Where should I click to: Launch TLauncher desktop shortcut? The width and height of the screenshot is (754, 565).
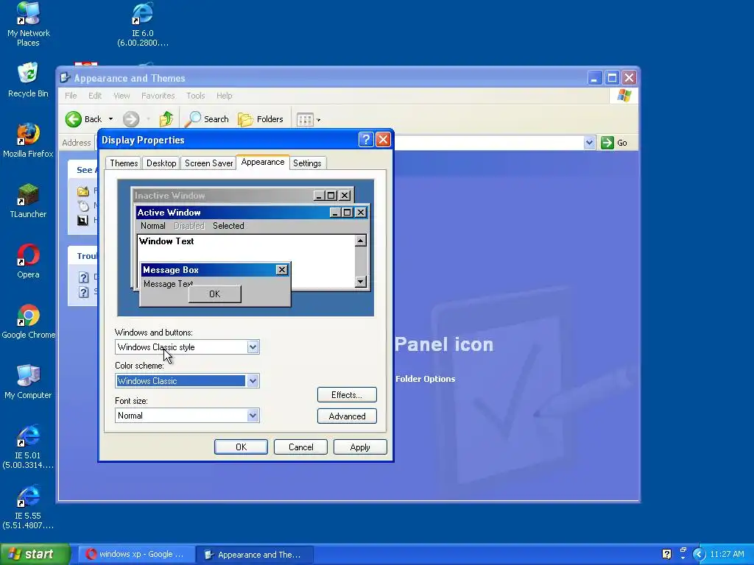point(28,201)
